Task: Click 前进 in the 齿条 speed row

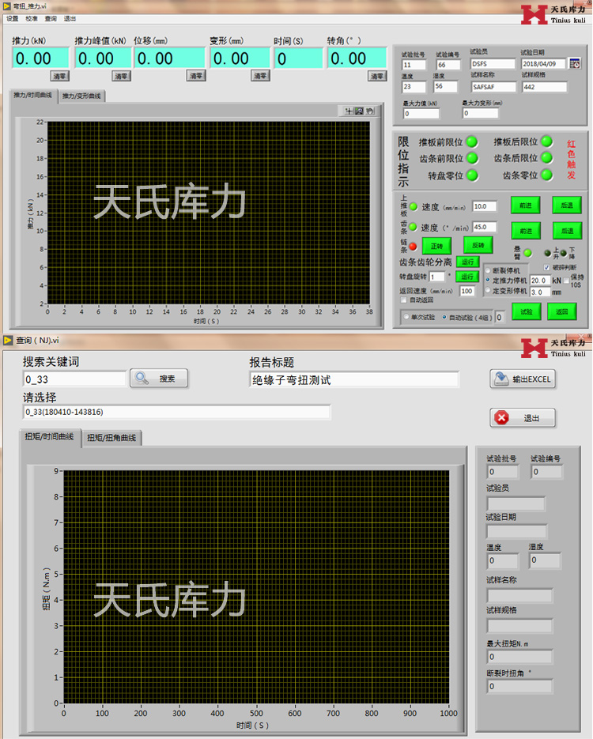Action: click(x=526, y=231)
